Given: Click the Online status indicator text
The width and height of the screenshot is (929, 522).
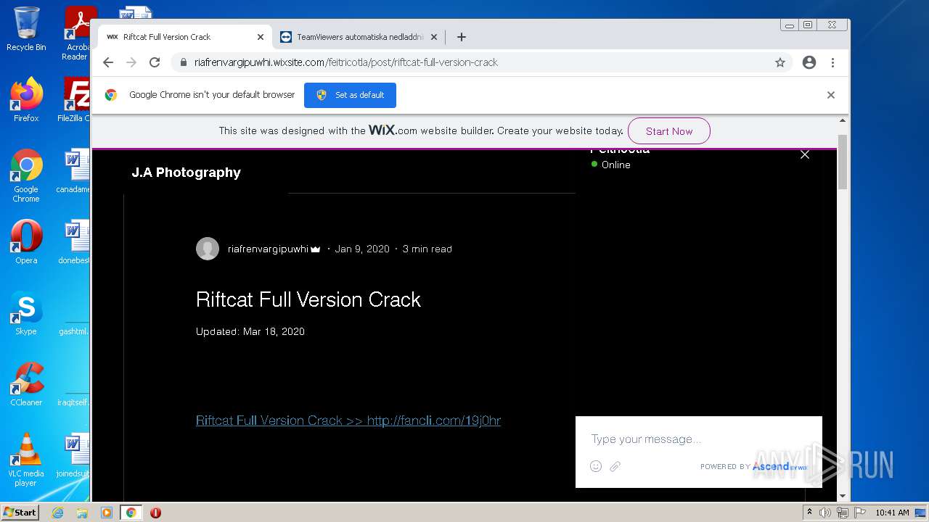Looking at the screenshot, I should [x=615, y=165].
